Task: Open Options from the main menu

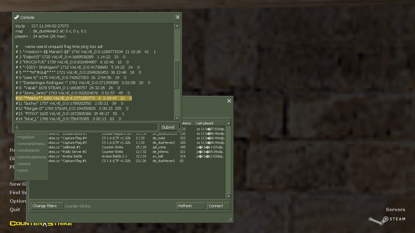Action: coord(18,201)
